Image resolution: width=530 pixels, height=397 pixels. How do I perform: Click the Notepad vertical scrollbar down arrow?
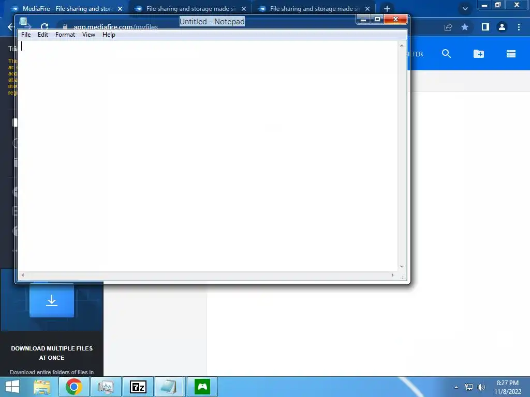[x=402, y=267]
